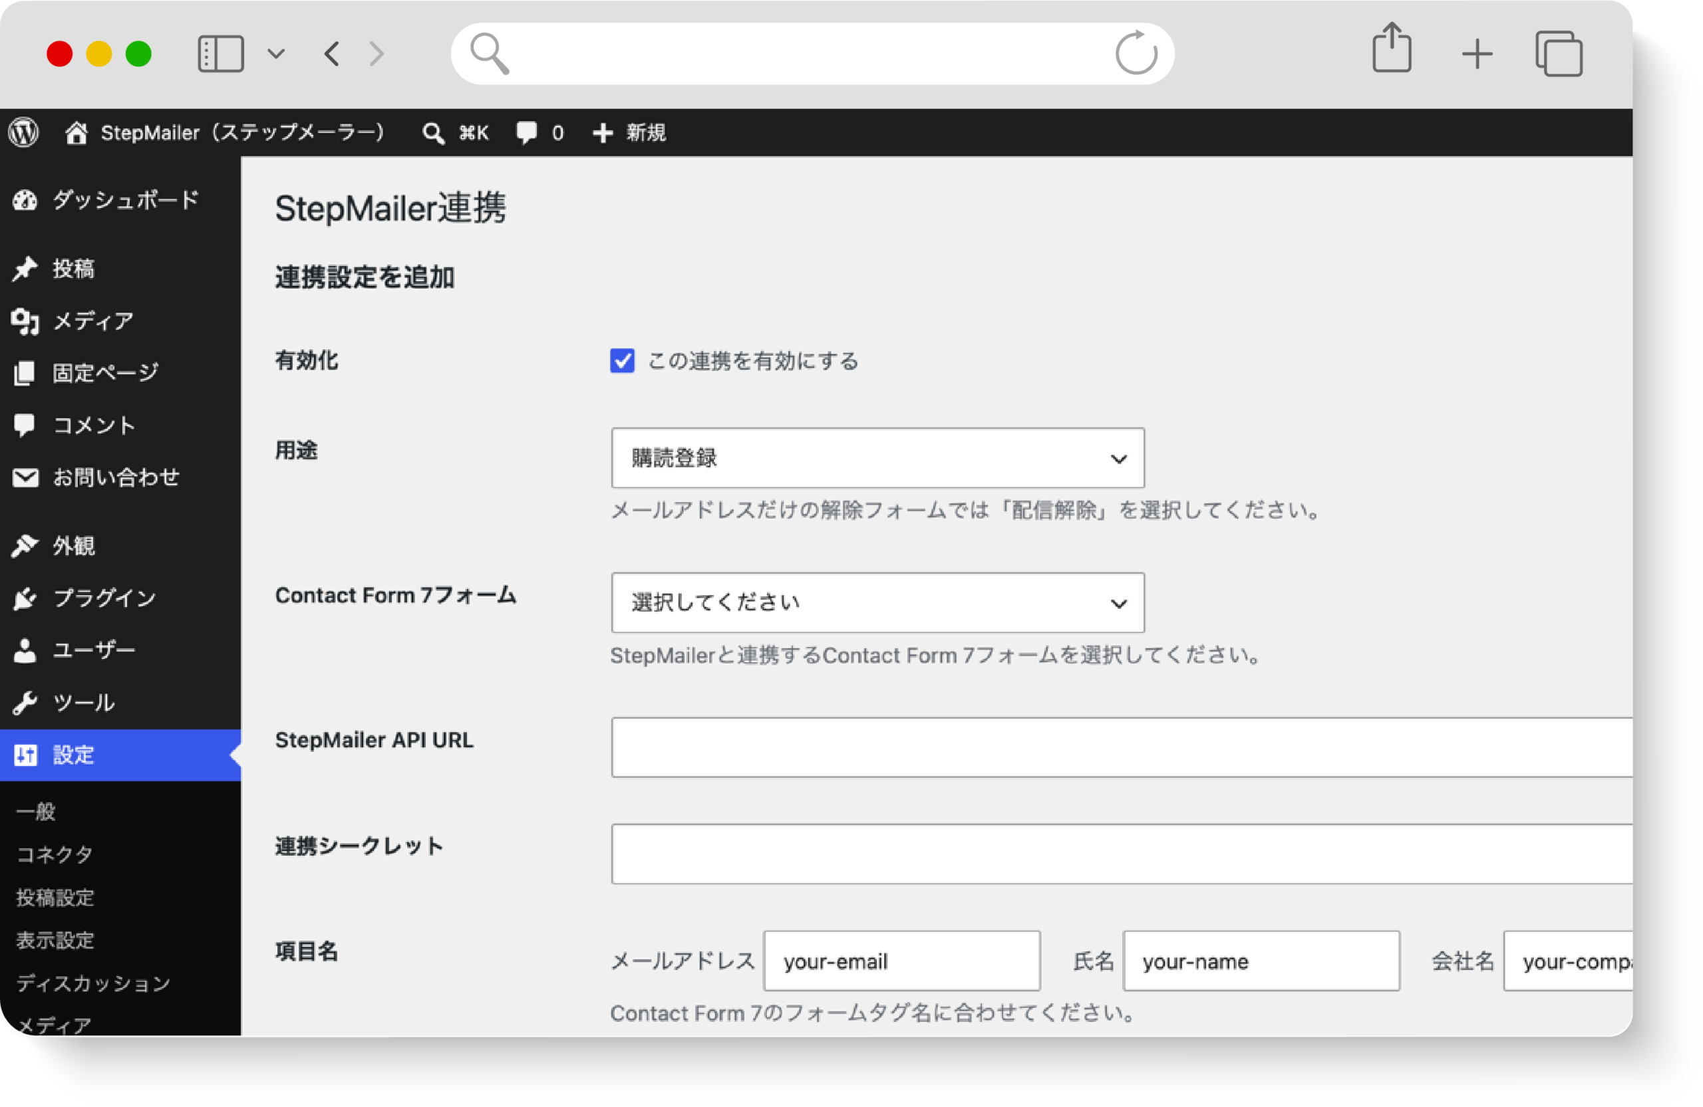Go forward with the Safari forward arrow
The width and height of the screenshot is (1703, 1107).
coord(377,54)
